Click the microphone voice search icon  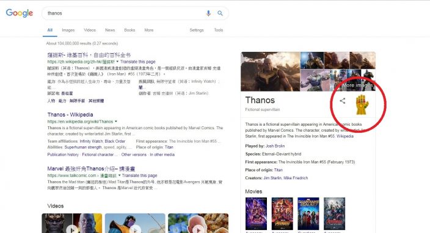click(208, 13)
